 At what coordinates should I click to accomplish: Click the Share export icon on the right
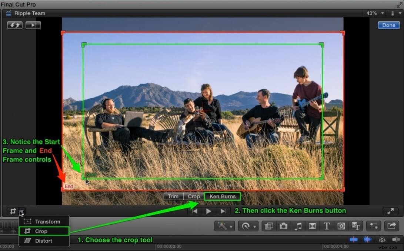coord(392,225)
